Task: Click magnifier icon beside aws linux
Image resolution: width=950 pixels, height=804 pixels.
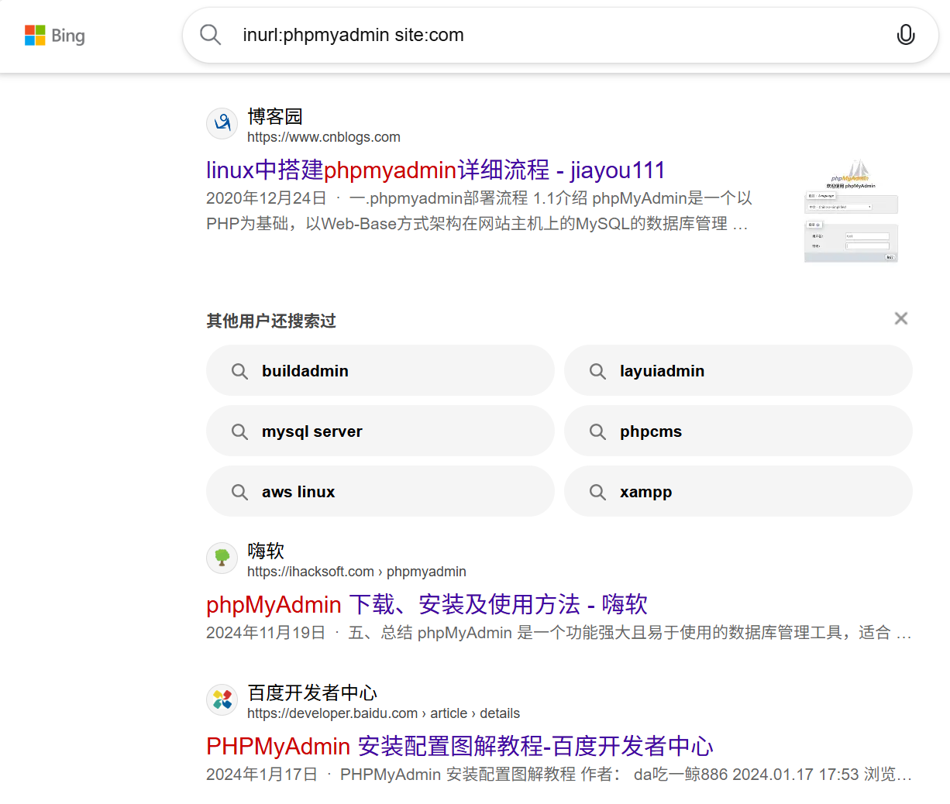Action: (x=239, y=492)
